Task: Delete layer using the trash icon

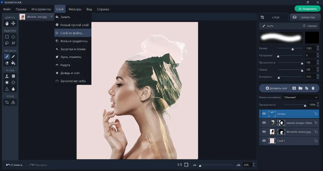Action: [x=313, y=88]
